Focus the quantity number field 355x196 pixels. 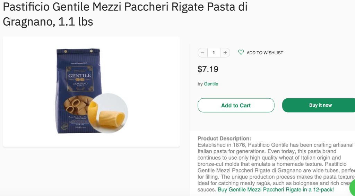click(214, 53)
